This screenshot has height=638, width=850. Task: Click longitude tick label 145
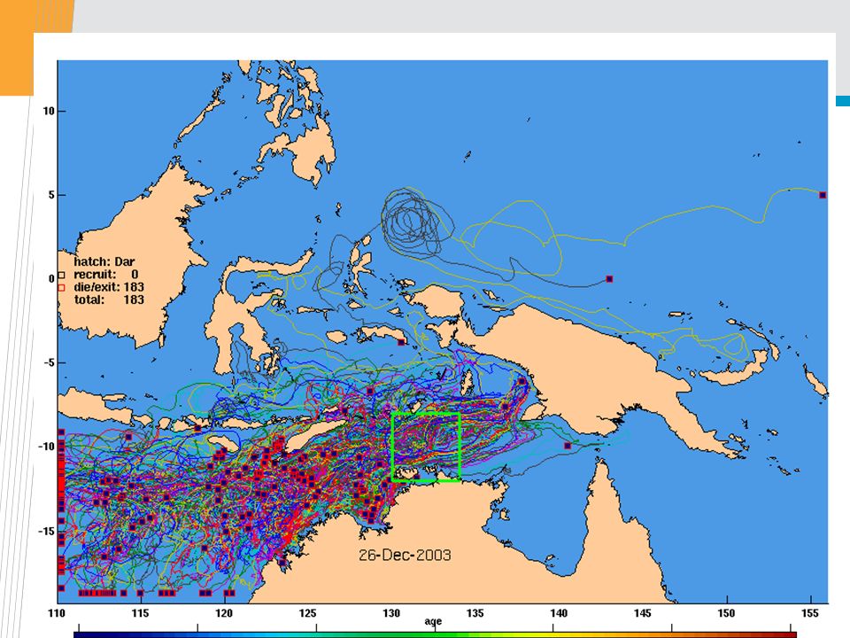click(643, 613)
